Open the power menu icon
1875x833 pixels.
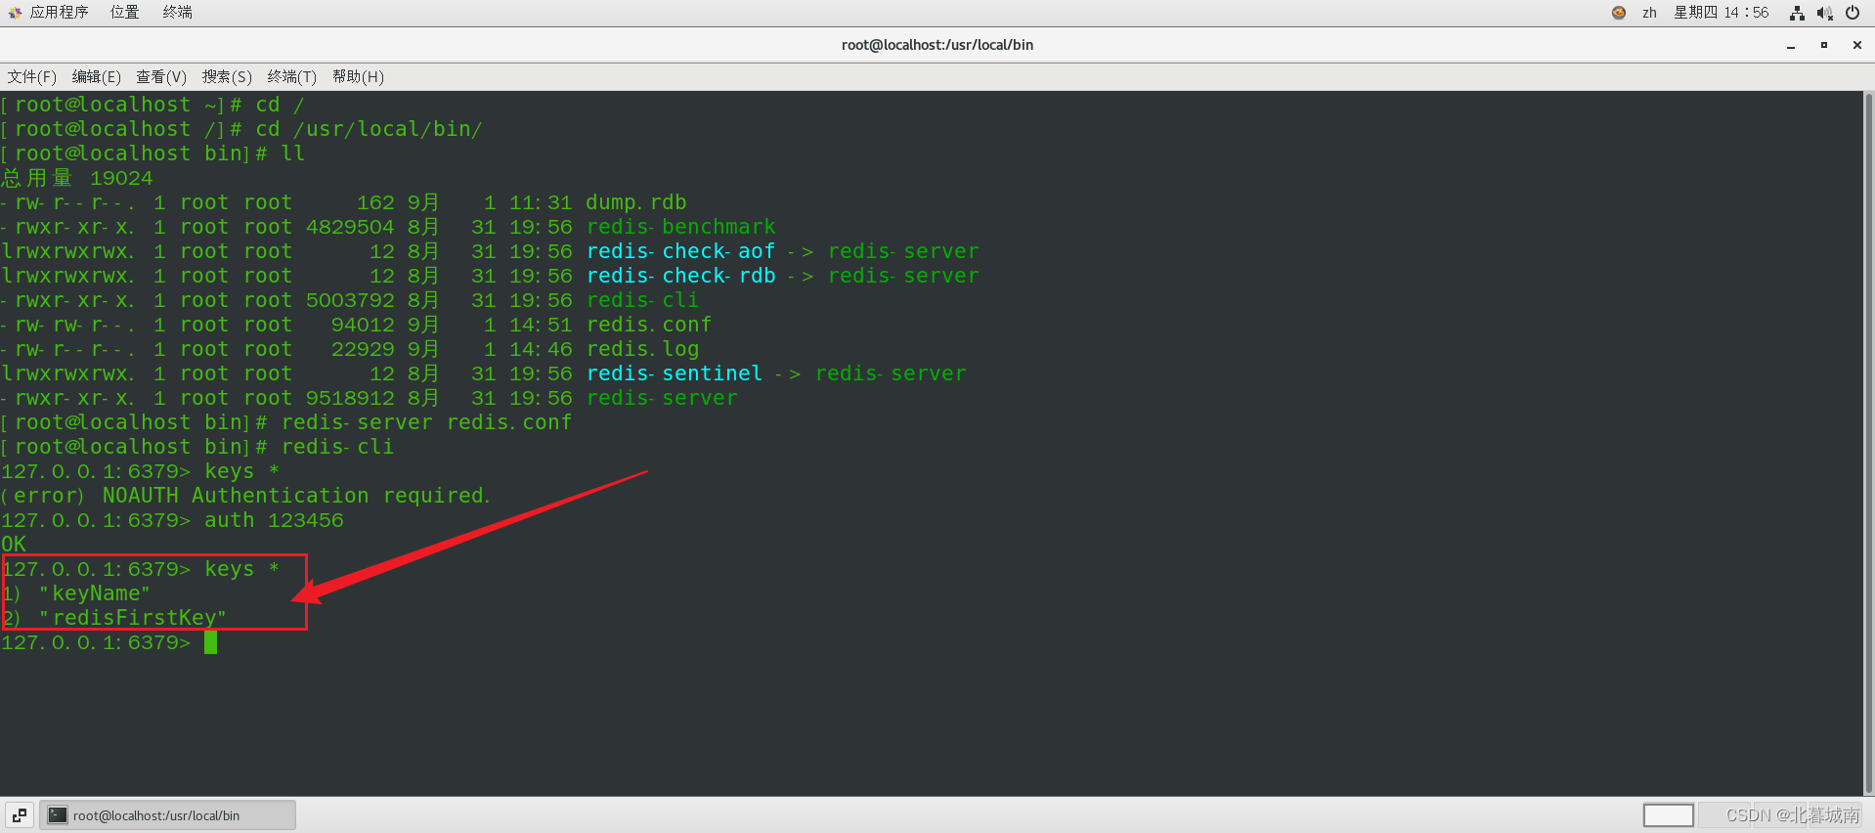pyautogui.click(x=1853, y=13)
